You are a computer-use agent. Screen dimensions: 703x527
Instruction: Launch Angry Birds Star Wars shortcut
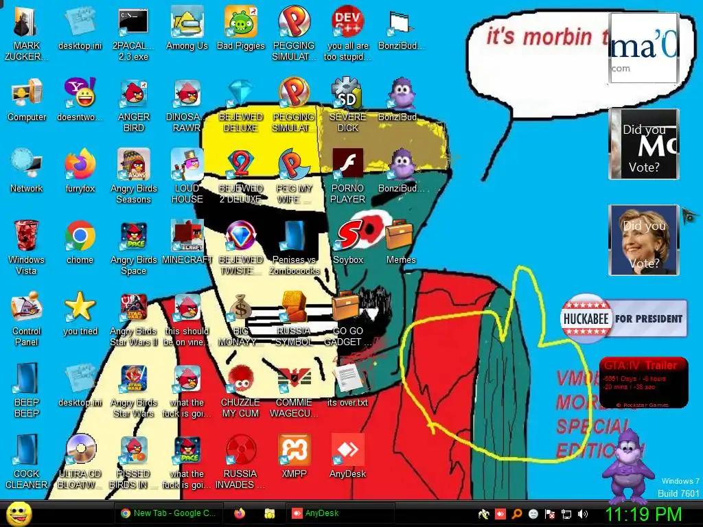pos(133,390)
